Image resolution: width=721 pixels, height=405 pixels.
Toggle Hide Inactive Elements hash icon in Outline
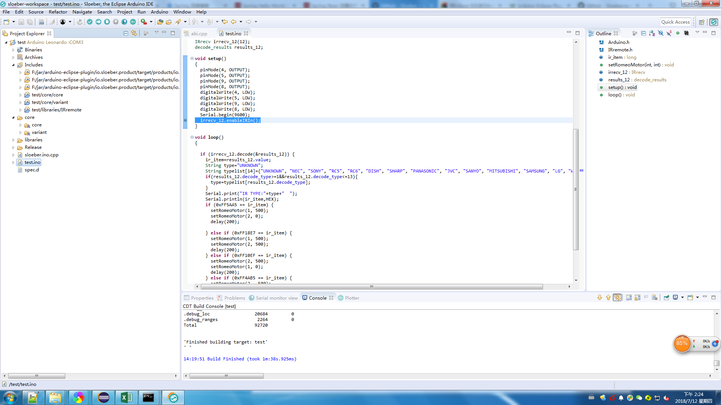click(686, 33)
